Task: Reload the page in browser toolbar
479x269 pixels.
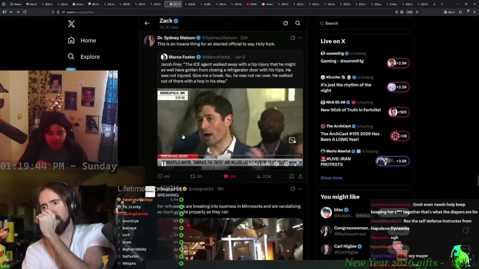Action: [25, 12]
